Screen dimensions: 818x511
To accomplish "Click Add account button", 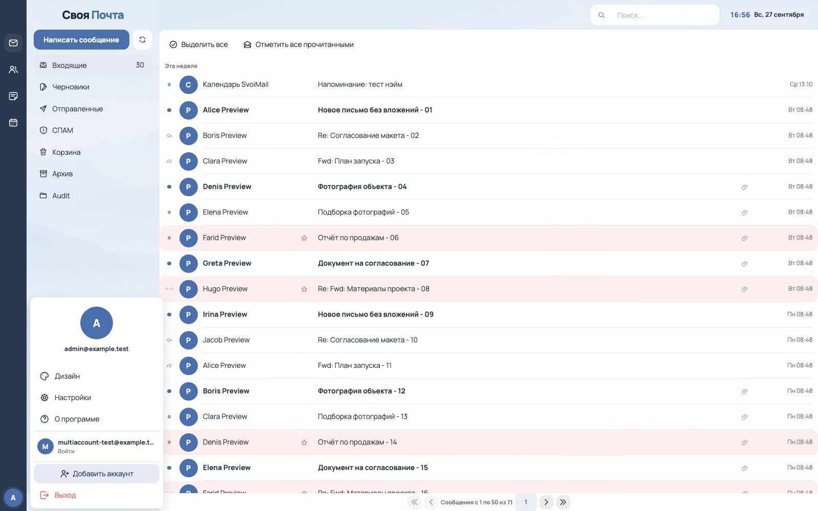I will tap(97, 474).
